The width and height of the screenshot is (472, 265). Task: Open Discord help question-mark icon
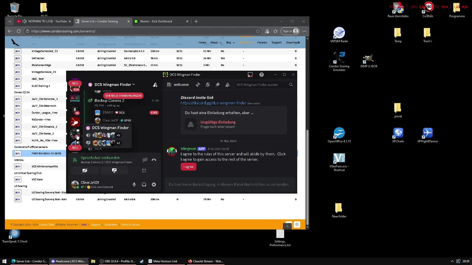pyautogui.click(x=261, y=75)
